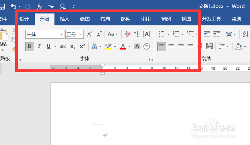Click the Multilevel List icon
The image size is (250, 145).
pos(190,34)
